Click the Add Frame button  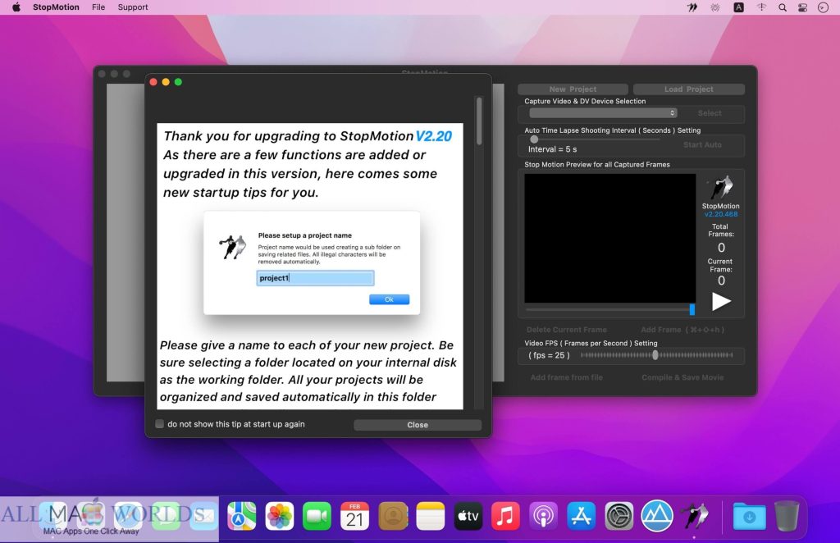coord(682,330)
